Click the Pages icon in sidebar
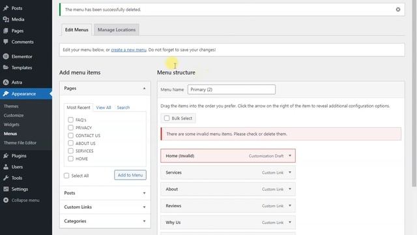The image size is (417, 235). [x=6, y=31]
